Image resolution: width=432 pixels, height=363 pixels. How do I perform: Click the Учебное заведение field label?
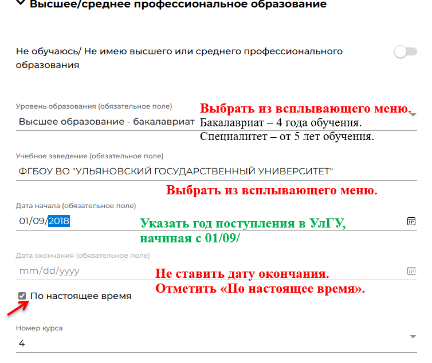click(89, 156)
